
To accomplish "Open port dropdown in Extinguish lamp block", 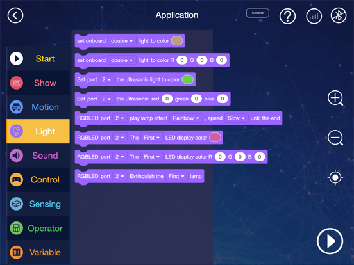I will point(120,176).
